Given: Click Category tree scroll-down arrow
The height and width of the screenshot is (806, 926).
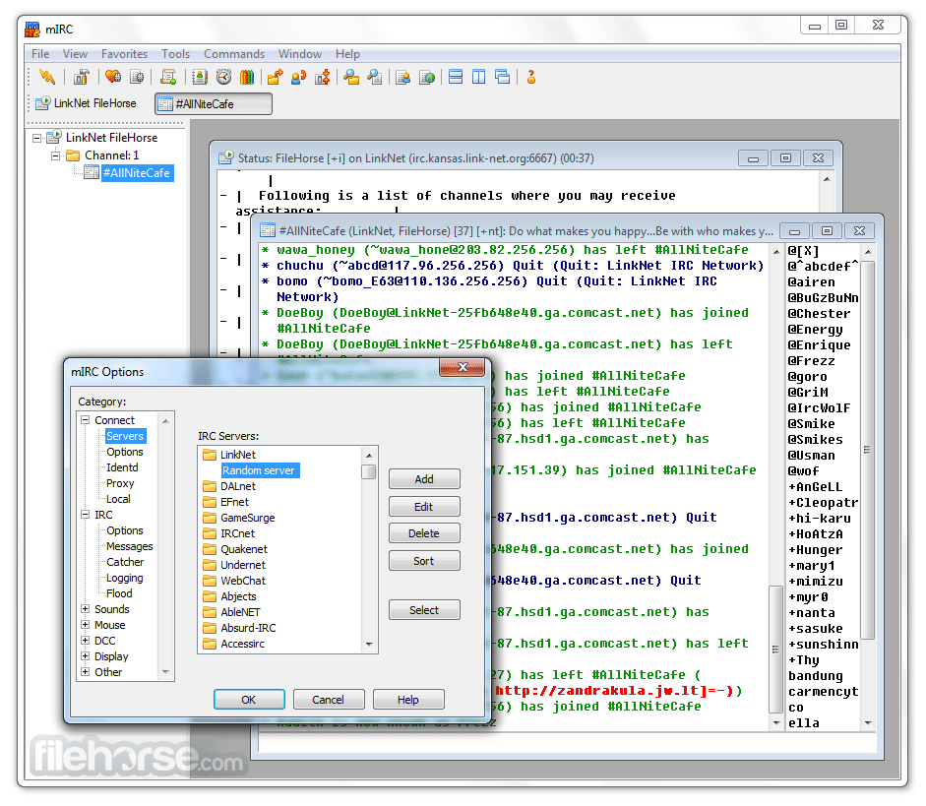Looking at the screenshot, I should (165, 672).
